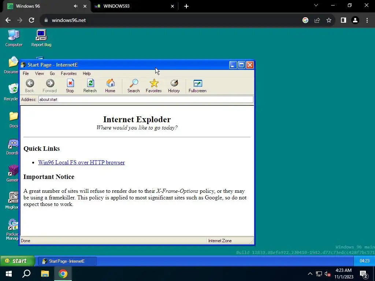375x281 pixels.
Task: Go back in Chrome
Action: [x=8, y=20]
